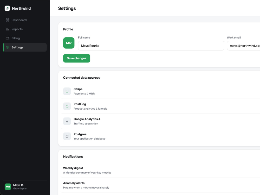
Task: Click the Notifications section heading
Action: [73, 157]
